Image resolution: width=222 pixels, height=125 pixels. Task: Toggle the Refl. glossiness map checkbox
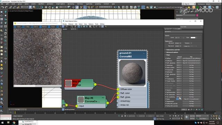coord(166,63)
